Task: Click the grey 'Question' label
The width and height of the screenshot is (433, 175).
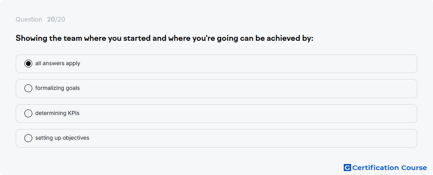Action: (29, 20)
